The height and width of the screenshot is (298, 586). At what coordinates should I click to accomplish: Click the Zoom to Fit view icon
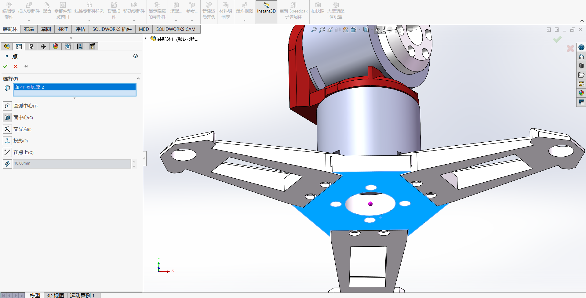pos(314,30)
